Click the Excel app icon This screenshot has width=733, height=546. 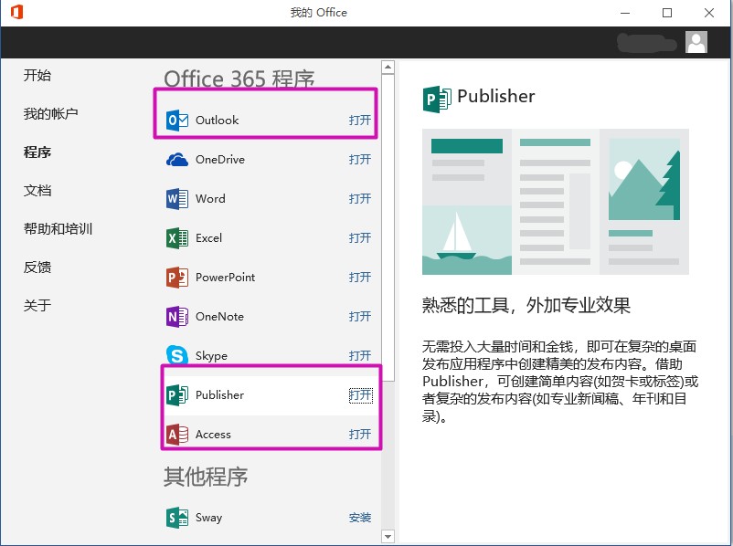[177, 237]
